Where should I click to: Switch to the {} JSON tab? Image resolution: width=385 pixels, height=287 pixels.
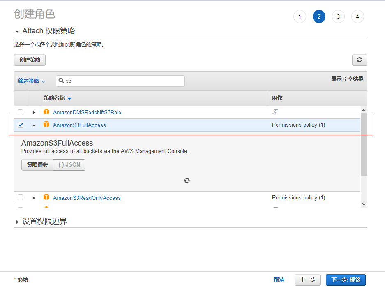tap(69, 164)
